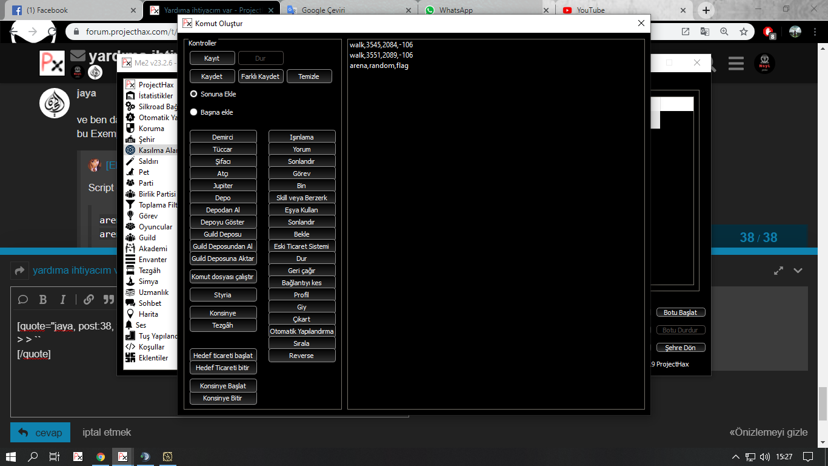Image resolution: width=828 pixels, height=466 pixels.
Task: Collapse the reply composer with the chevron
Action: click(798, 271)
